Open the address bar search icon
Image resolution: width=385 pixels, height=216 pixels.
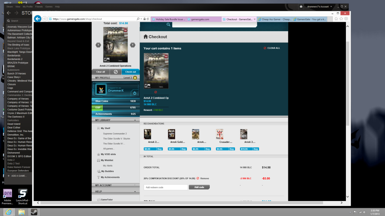tap(138, 19)
